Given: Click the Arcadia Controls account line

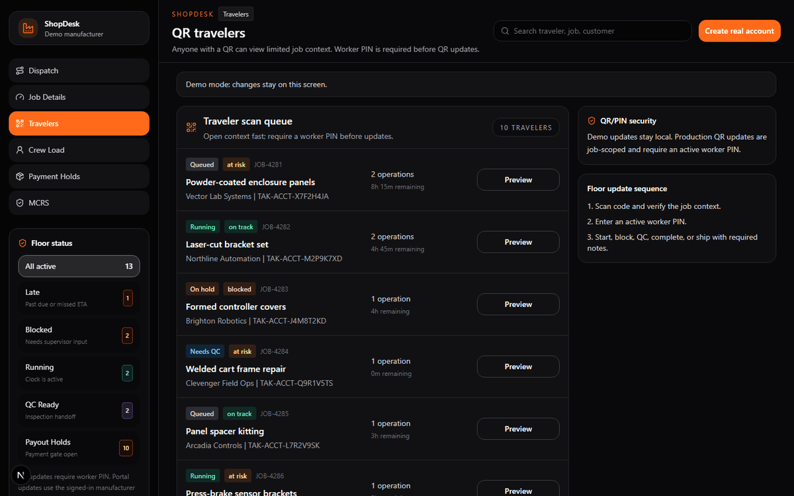Looking at the screenshot, I should tap(253, 445).
